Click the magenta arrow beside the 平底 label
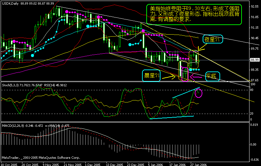261x166 pixels. [197, 77]
